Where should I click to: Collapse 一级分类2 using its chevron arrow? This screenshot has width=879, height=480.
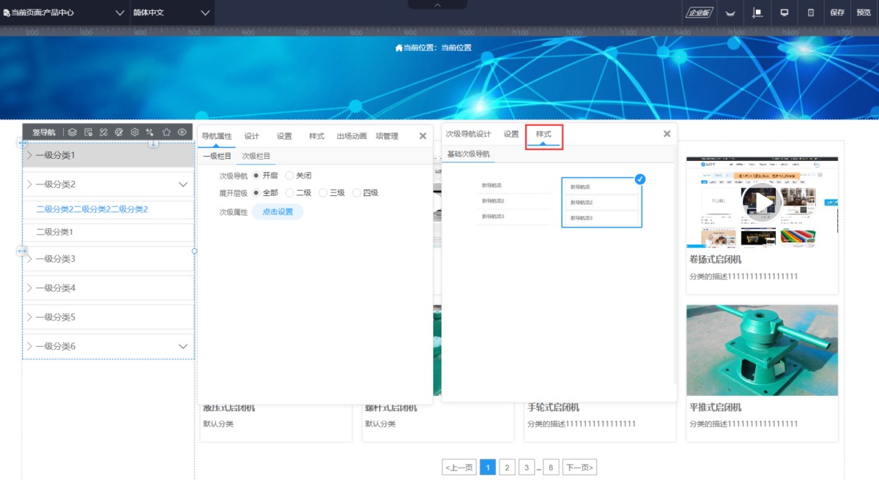click(183, 184)
